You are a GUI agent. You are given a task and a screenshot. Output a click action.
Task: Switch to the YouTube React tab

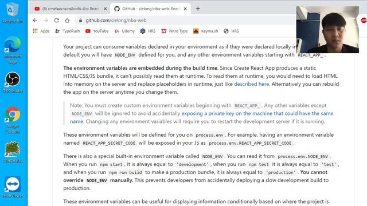[x=70, y=9]
